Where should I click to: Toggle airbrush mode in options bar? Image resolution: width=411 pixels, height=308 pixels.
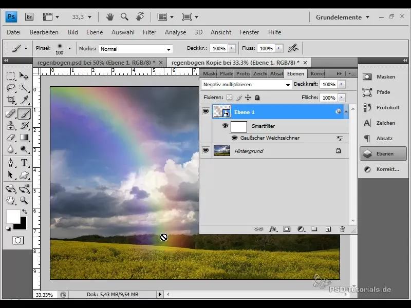(x=293, y=48)
